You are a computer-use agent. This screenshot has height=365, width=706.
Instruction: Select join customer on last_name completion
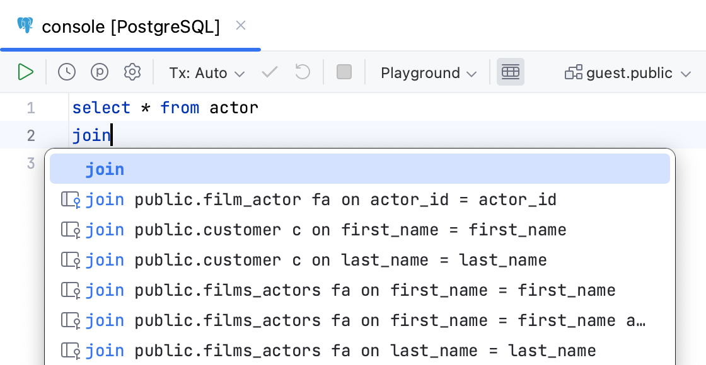click(315, 261)
